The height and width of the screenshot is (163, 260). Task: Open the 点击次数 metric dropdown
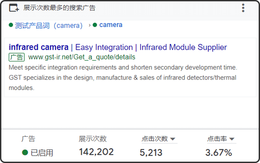click(172, 139)
